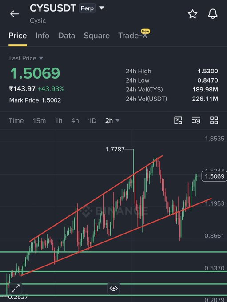This screenshot has width=227, height=302.
Task: Add CYSUSDT to favorites with star icon
Action: (x=192, y=14)
